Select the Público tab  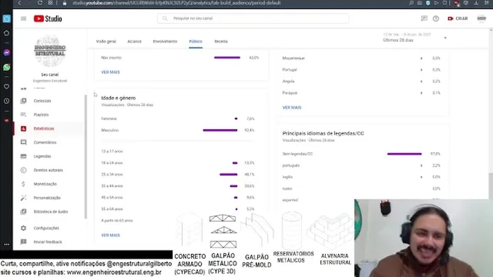coord(196,41)
